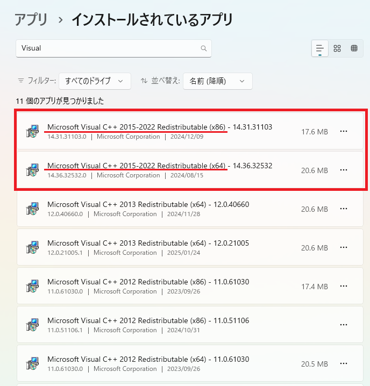Screen dimensions: 370x386
Task: Click version number 12.0.21005.1
Action: coord(65,253)
